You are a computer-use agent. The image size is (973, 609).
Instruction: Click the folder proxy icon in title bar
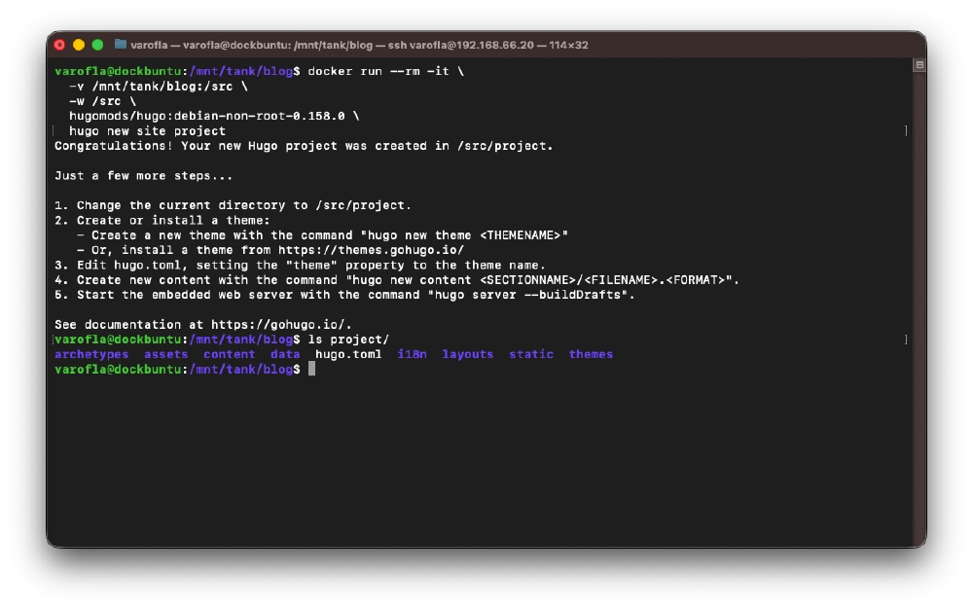click(121, 45)
